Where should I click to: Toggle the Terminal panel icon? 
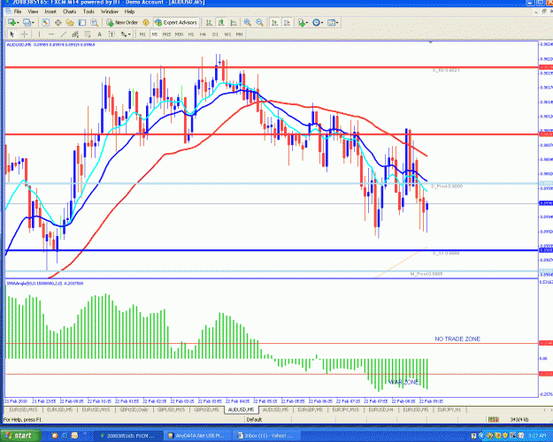click(81, 23)
